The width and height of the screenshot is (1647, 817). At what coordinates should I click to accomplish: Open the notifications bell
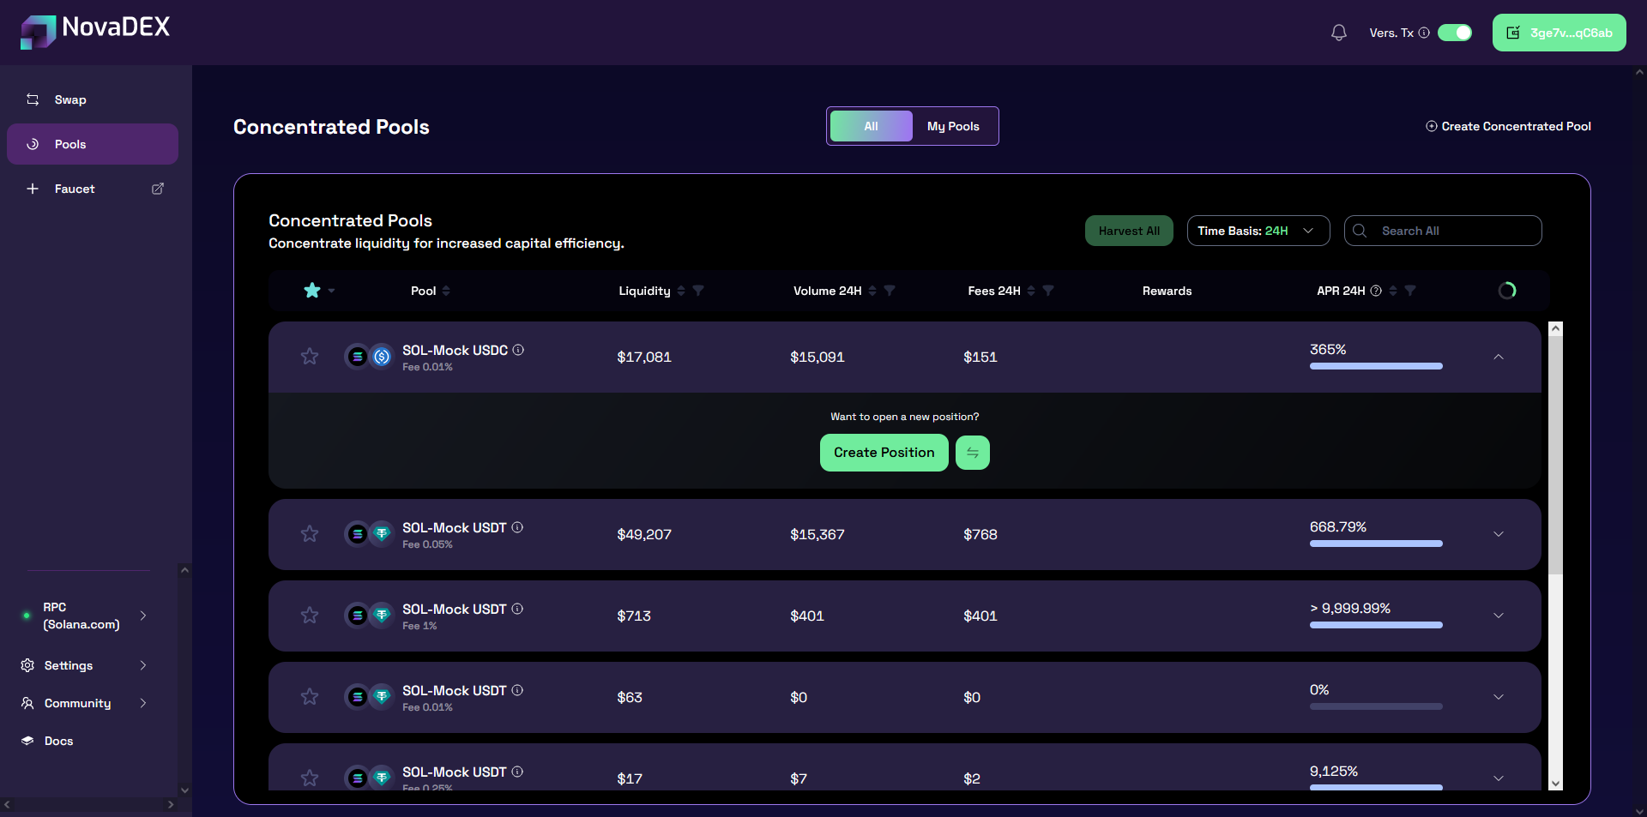coord(1338,33)
